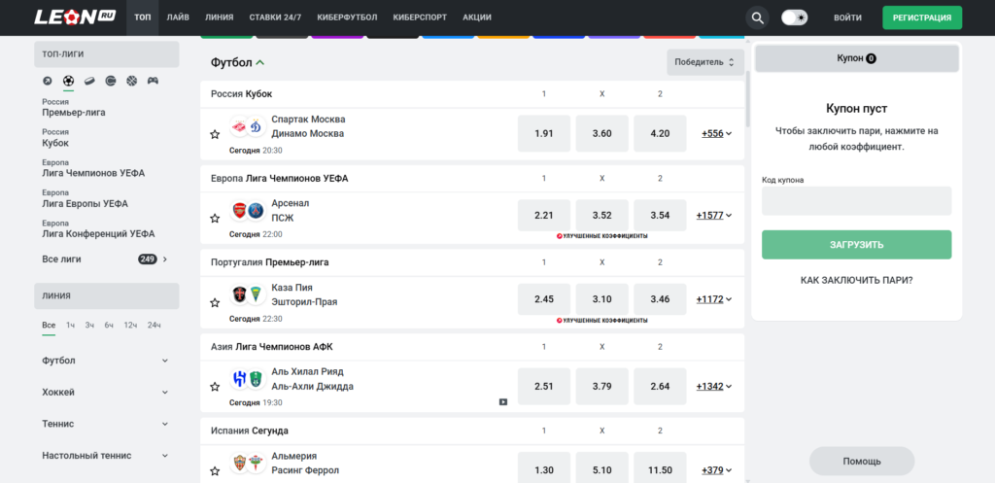This screenshot has width=995, height=483.
Task: Favorite Спартак Москва match with star
Action: [215, 134]
